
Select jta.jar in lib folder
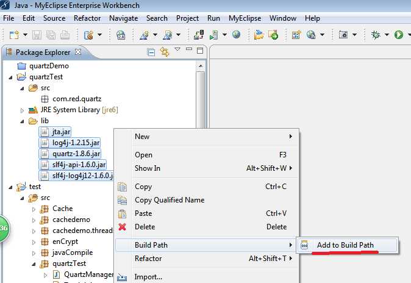tap(55, 132)
